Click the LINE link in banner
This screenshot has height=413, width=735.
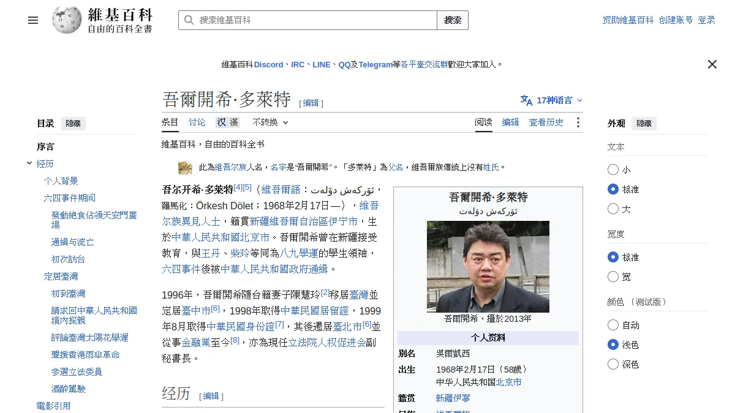322,64
